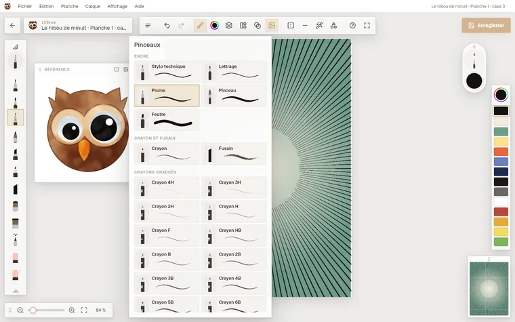Screen dimensions: 515x322
Task: Pick the Crayon brush under Crayon et fusain
Action: (167, 153)
